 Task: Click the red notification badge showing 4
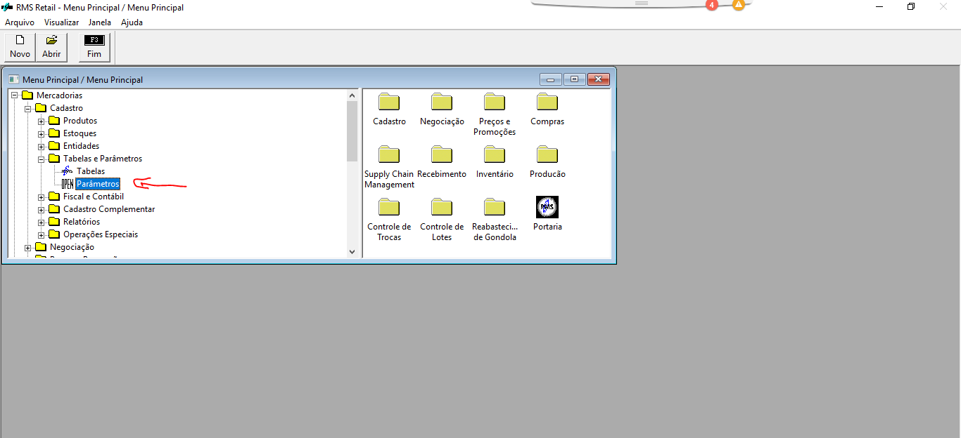(x=711, y=5)
